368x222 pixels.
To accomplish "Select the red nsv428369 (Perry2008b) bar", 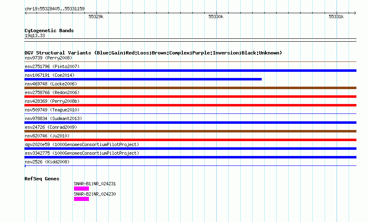I will point(190,105).
